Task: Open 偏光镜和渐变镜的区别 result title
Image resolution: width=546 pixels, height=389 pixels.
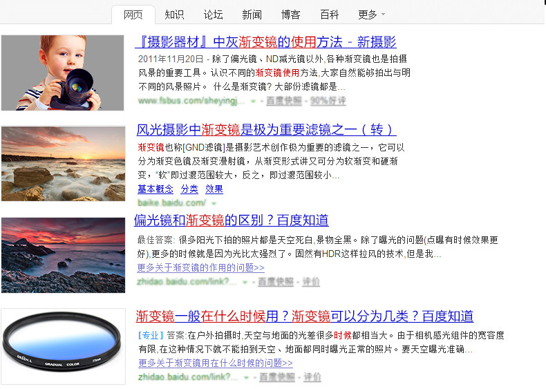Action: (x=232, y=220)
